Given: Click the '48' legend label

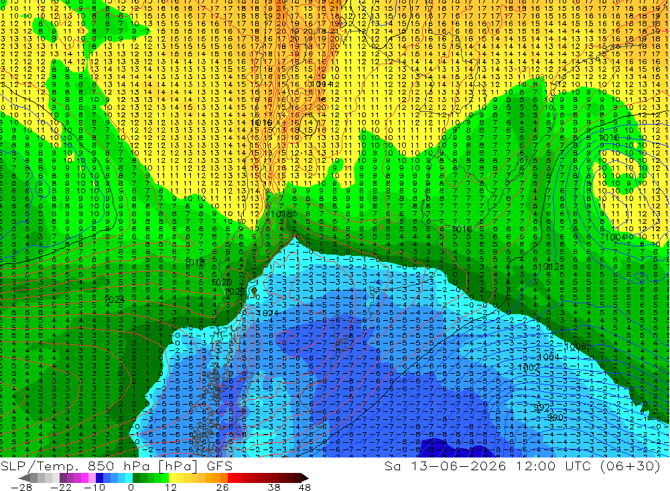Looking at the screenshot, I should coord(304,487).
